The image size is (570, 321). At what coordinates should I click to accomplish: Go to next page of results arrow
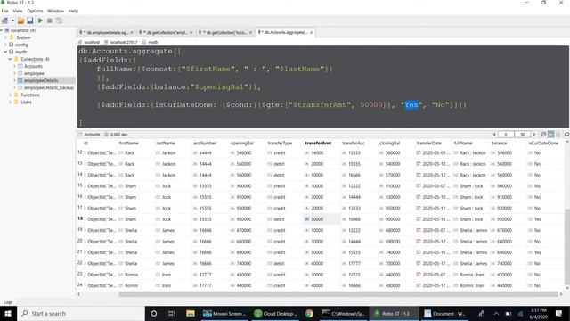point(534,135)
